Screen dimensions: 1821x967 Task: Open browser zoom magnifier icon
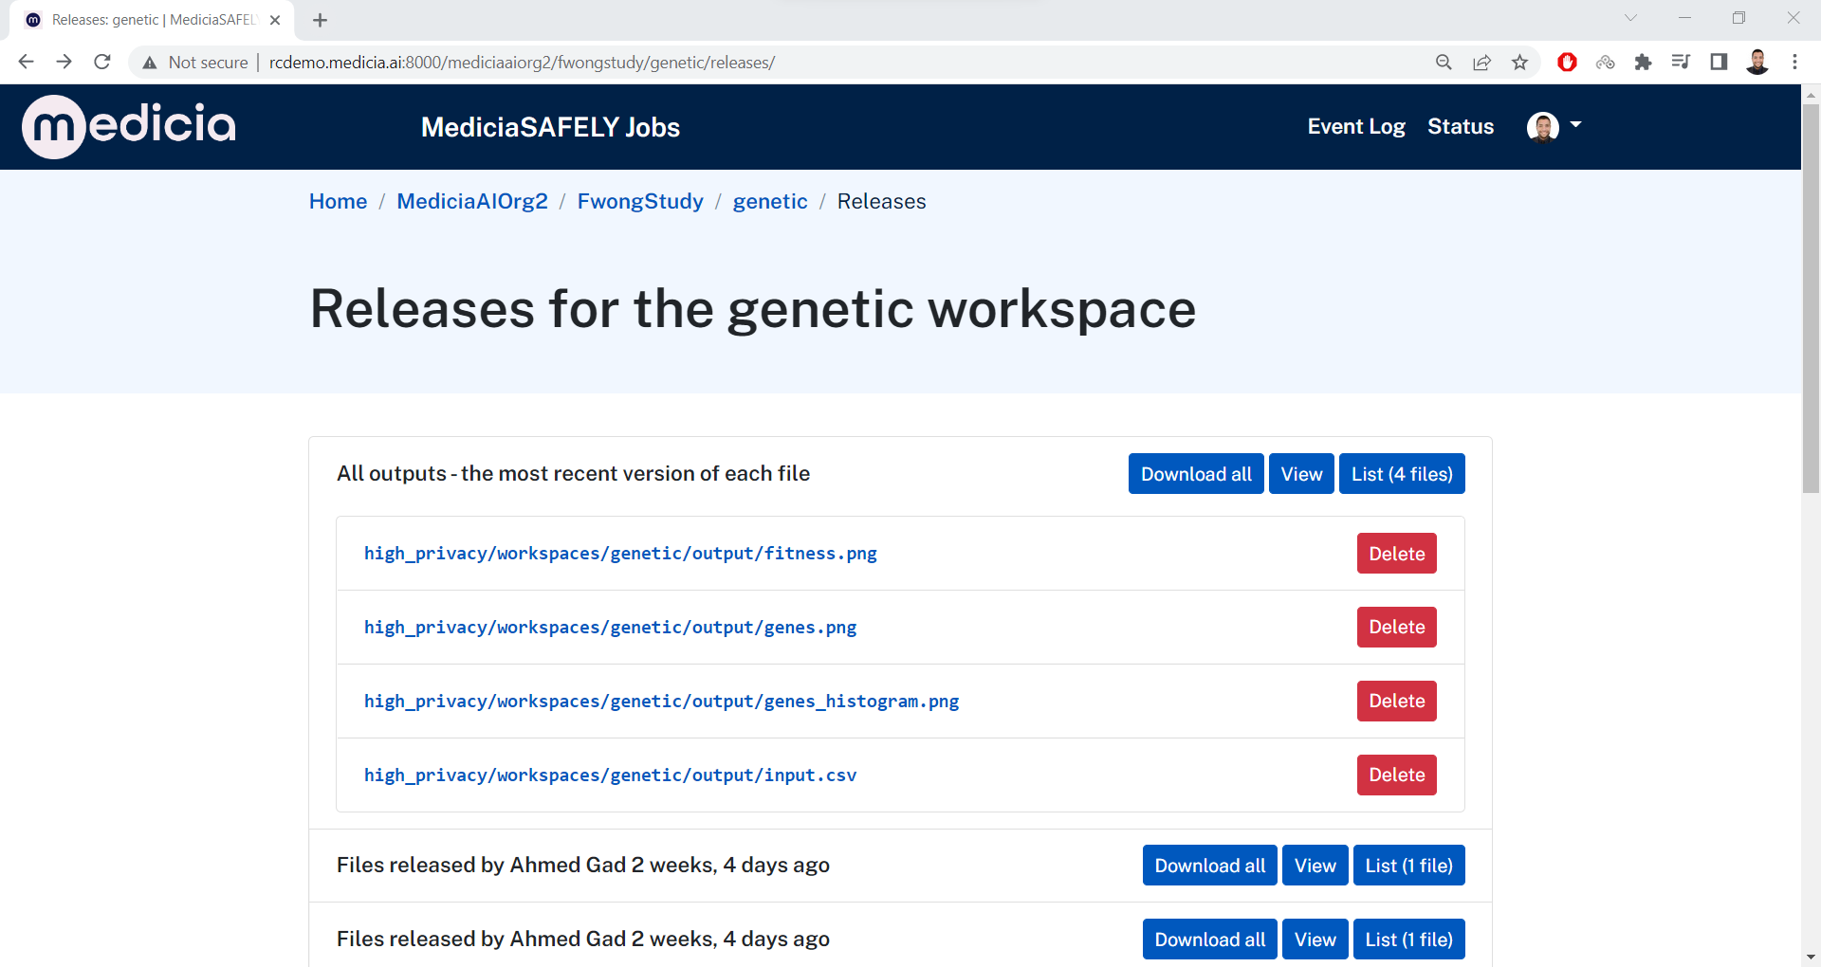[1444, 63]
